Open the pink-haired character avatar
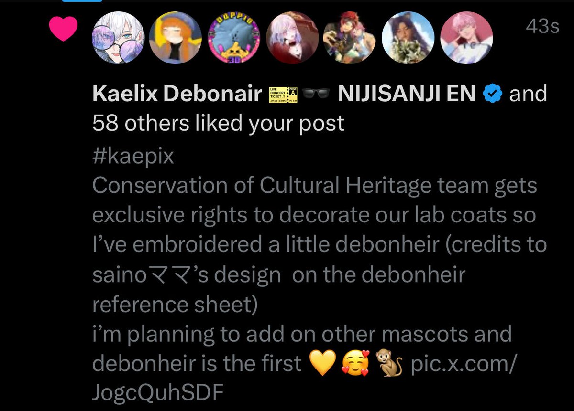The height and width of the screenshot is (411, 574). (x=466, y=38)
